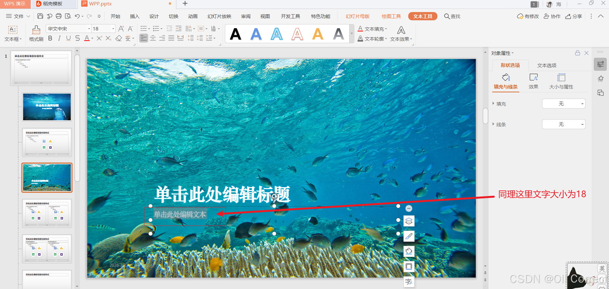
Task: Open the font color dropdown arrow
Action: (x=92, y=38)
